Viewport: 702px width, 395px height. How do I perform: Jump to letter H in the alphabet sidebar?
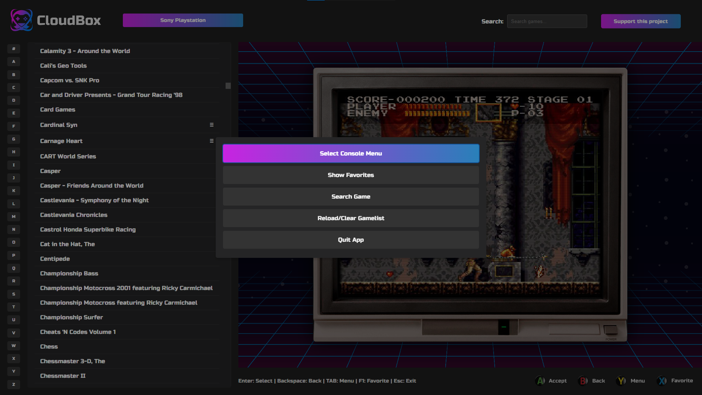[x=14, y=152]
